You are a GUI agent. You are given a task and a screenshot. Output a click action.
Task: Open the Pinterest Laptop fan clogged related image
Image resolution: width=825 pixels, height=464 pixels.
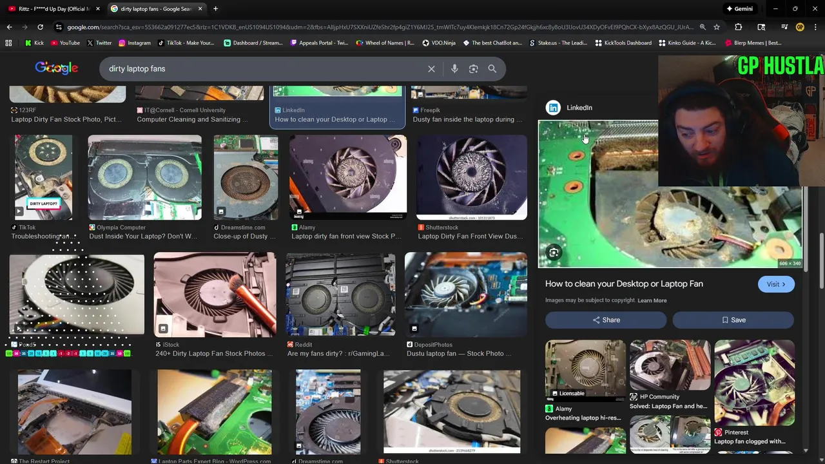tap(754, 383)
